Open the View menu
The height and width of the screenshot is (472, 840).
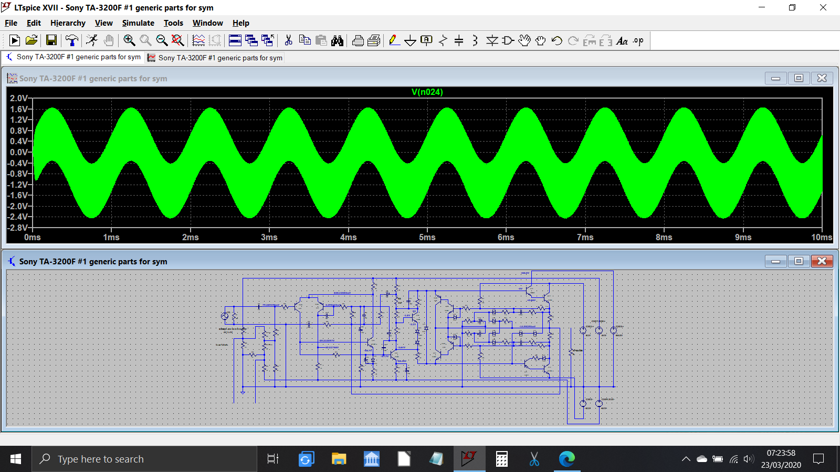pos(104,23)
